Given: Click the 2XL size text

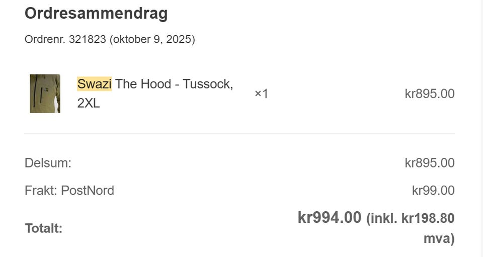Looking at the screenshot, I should tap(89, 103).
